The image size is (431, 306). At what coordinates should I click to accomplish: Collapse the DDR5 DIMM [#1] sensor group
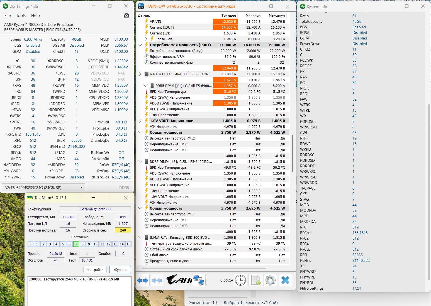pyautogui.click(x=146, y=86)
